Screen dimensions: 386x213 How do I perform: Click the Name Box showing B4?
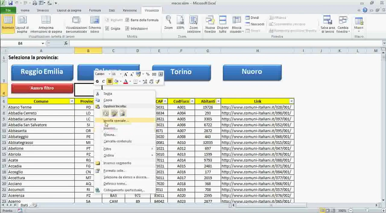coord(20,43)
